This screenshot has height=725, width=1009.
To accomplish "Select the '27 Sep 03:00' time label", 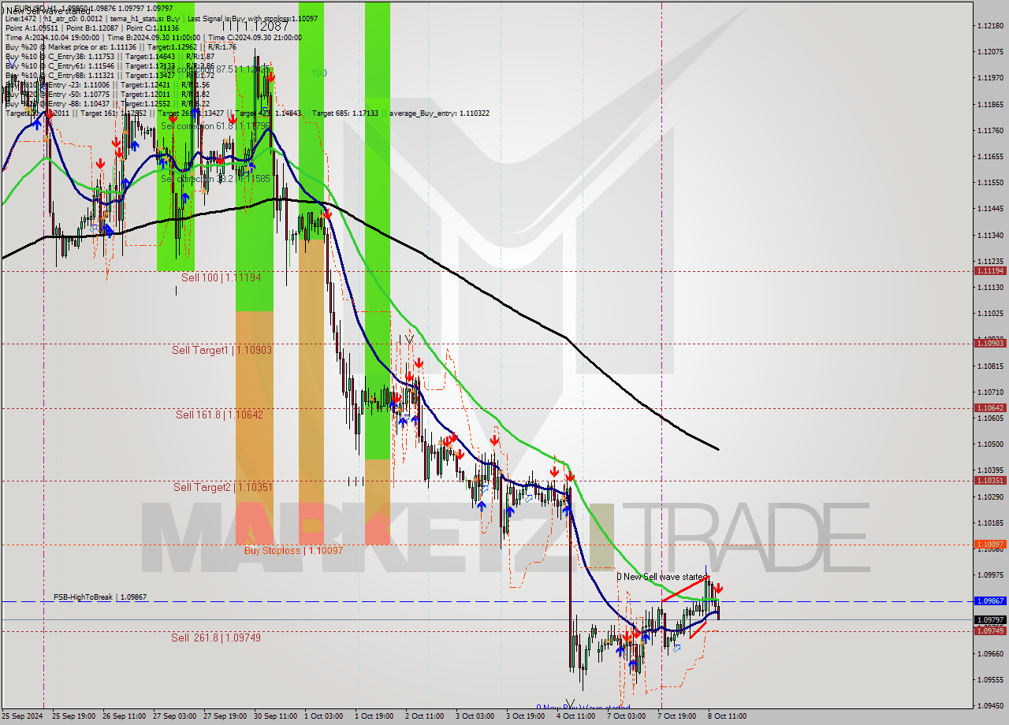I will point(175,716).
